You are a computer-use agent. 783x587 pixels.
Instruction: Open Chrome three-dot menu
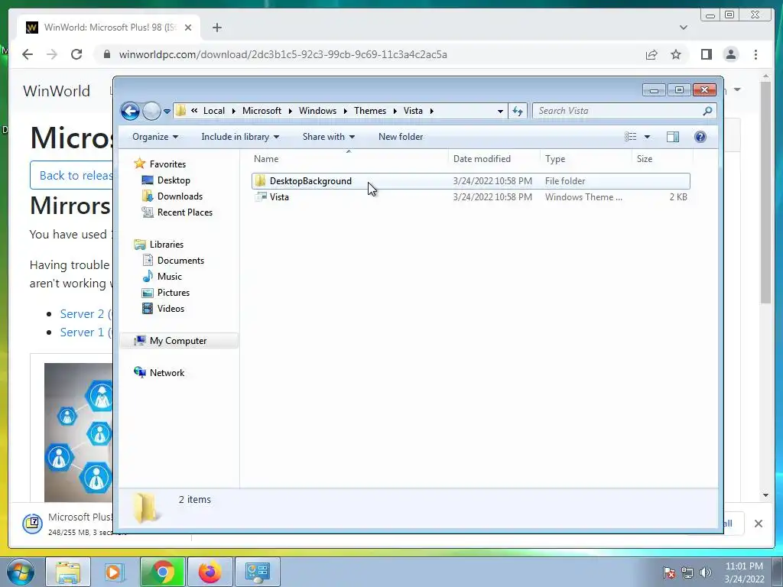click(x=755, y=54)
